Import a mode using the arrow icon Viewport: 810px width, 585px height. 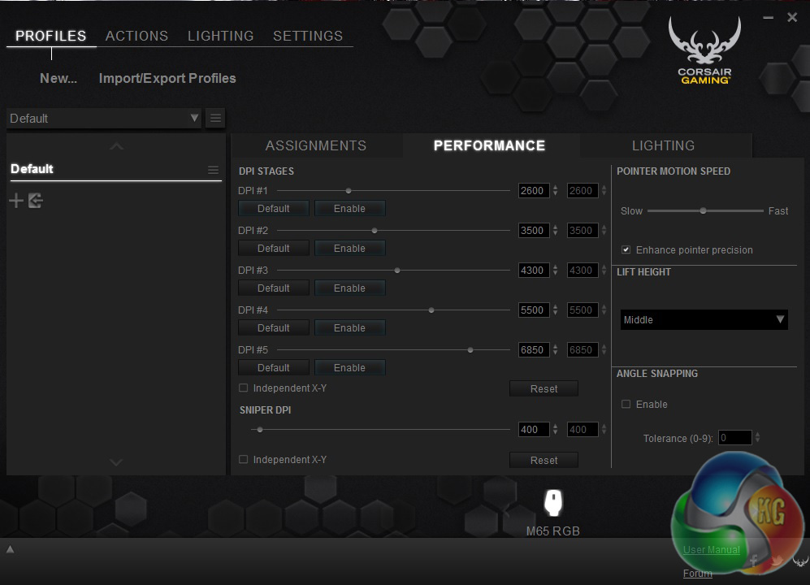tap(36, 201)
